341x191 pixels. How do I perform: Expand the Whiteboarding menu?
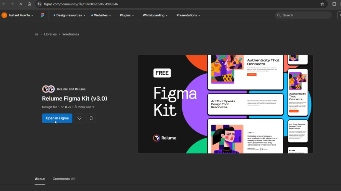point(155,15)
